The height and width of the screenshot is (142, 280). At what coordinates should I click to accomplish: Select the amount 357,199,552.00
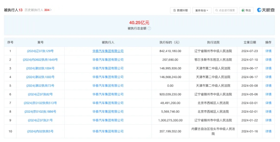pyautogui.click(x=170, y=131)
